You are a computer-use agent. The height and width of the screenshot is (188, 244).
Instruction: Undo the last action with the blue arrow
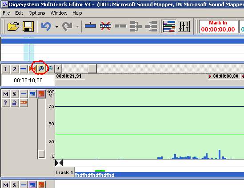pyautogui.click(x=46, y=26)
